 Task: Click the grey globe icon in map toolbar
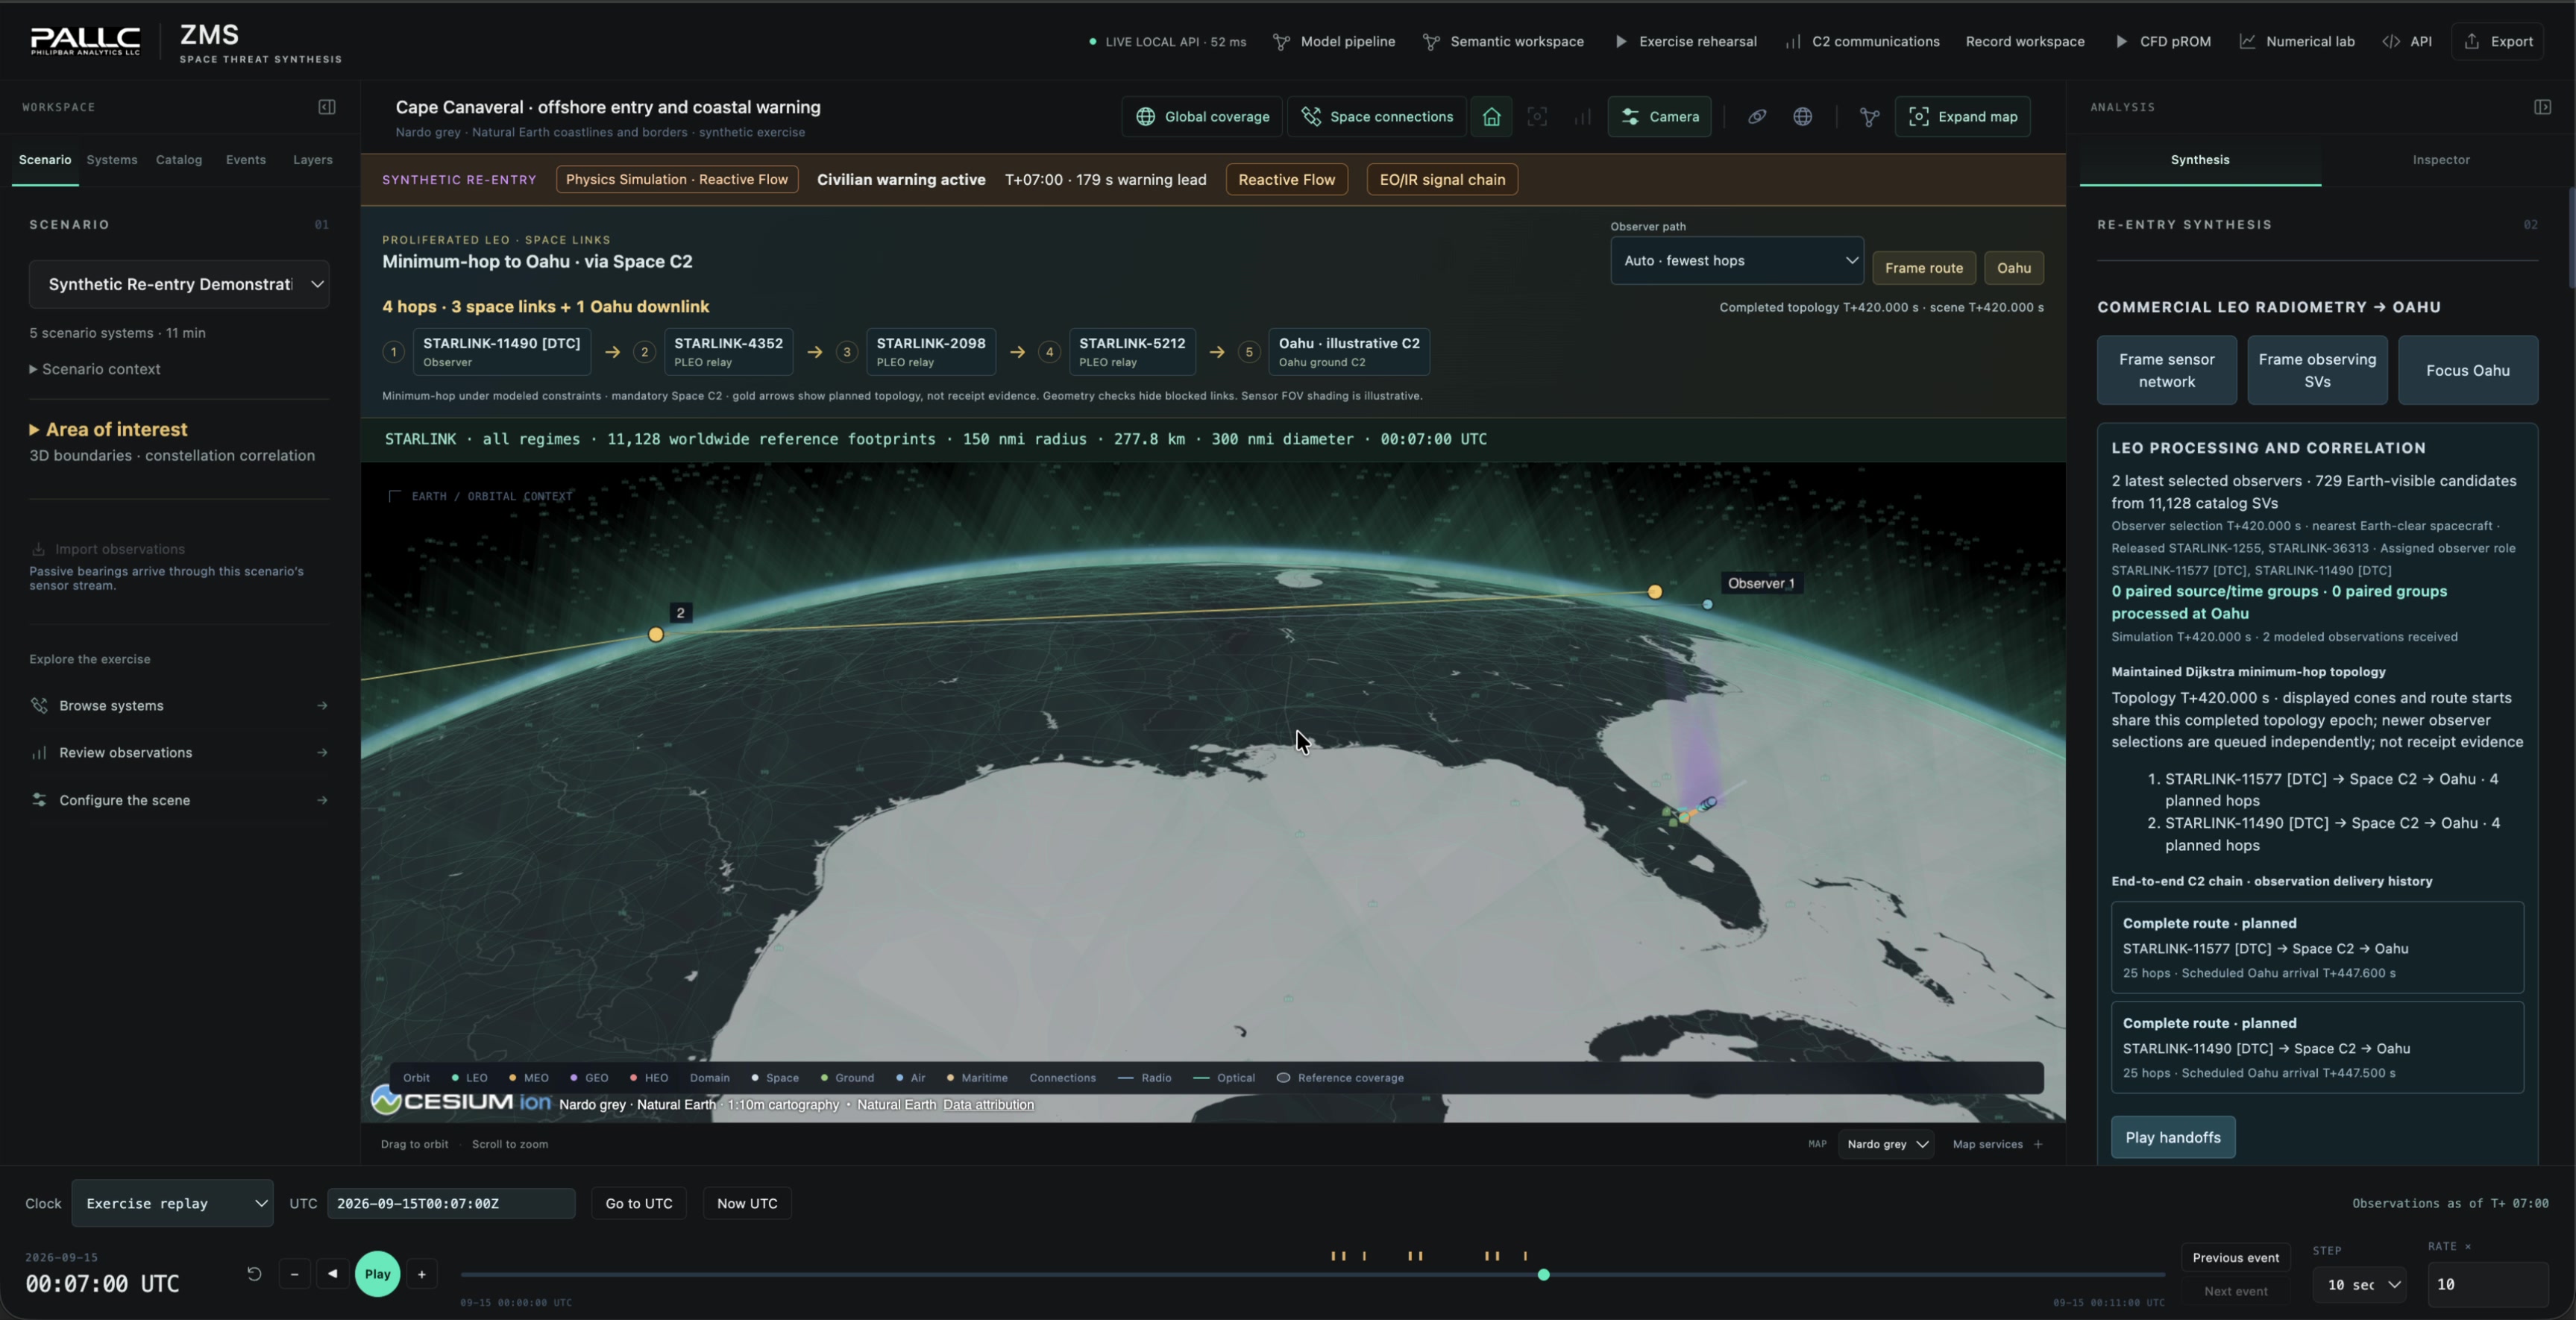[1803, 117]
